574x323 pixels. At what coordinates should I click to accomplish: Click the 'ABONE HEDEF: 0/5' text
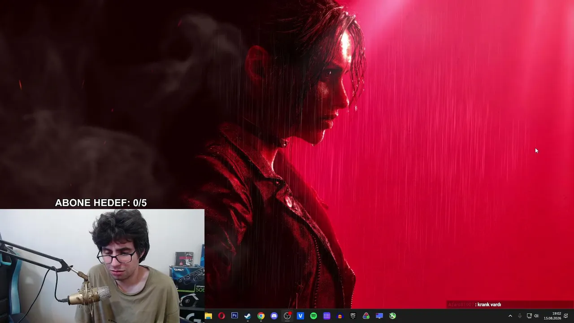pos(101,203)
